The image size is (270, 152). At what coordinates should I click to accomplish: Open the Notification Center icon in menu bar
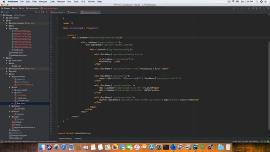(266, 2)
